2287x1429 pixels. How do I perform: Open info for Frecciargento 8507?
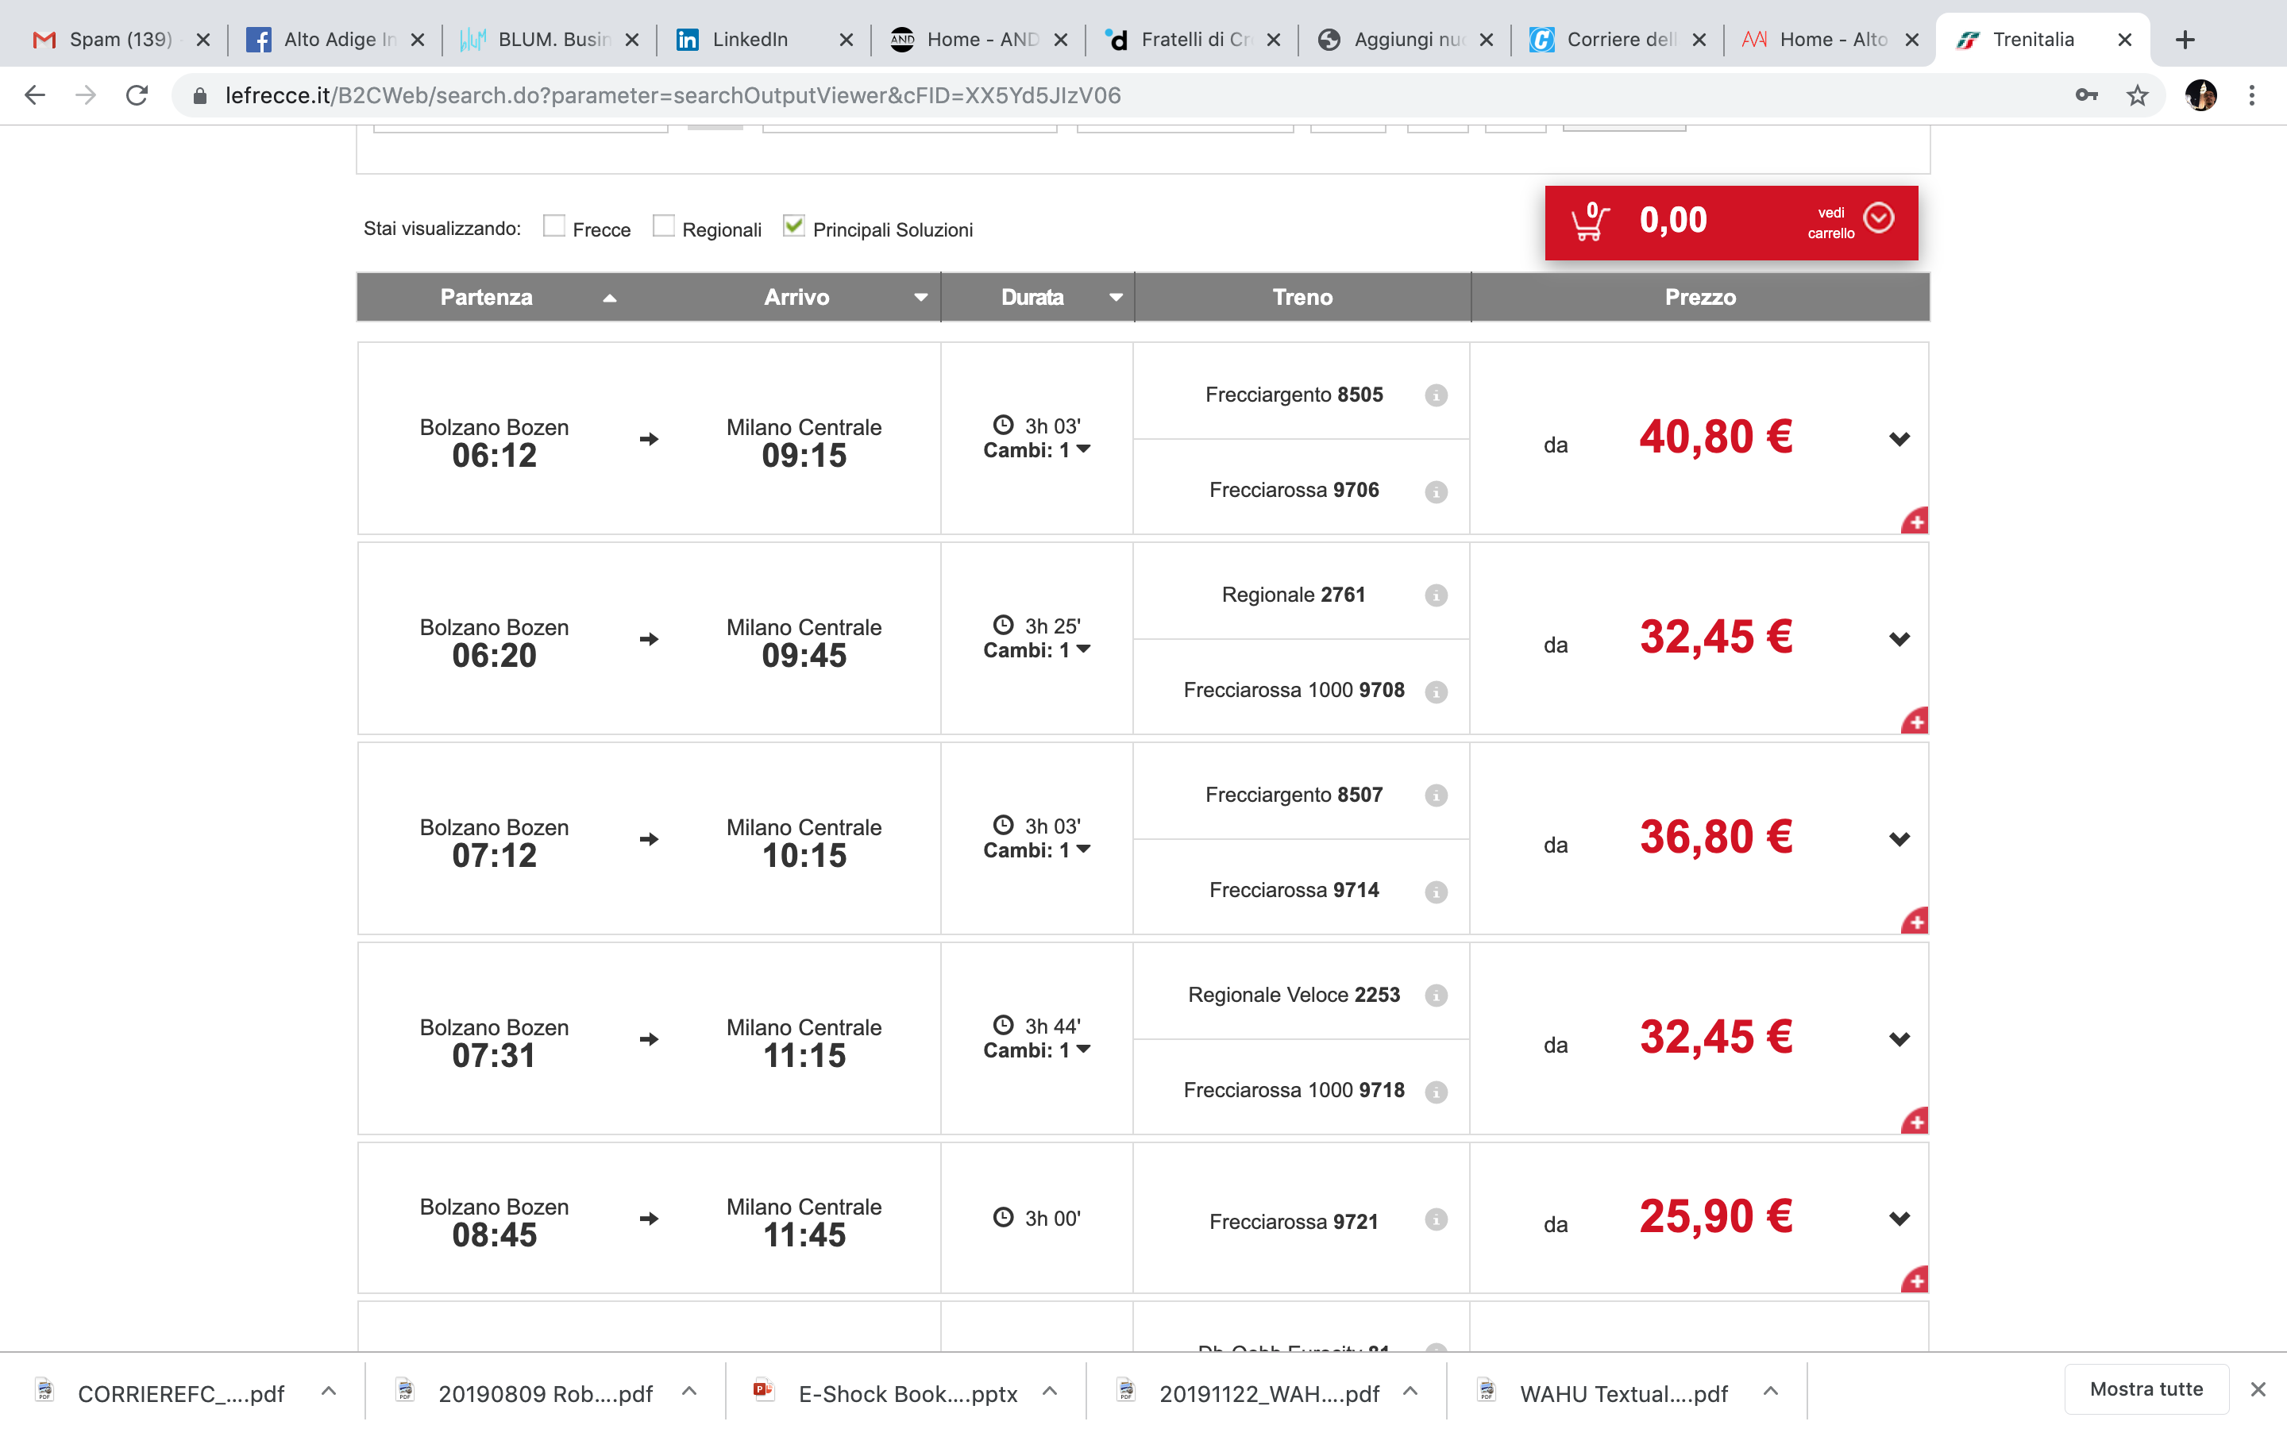click(1436, 795)
